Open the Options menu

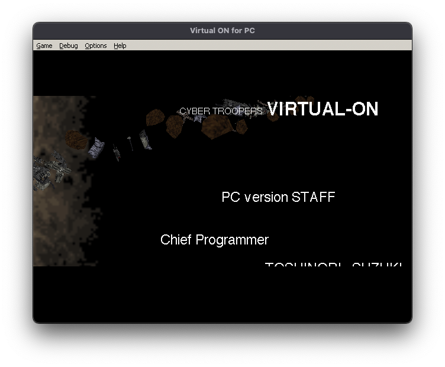pos(96,46)
